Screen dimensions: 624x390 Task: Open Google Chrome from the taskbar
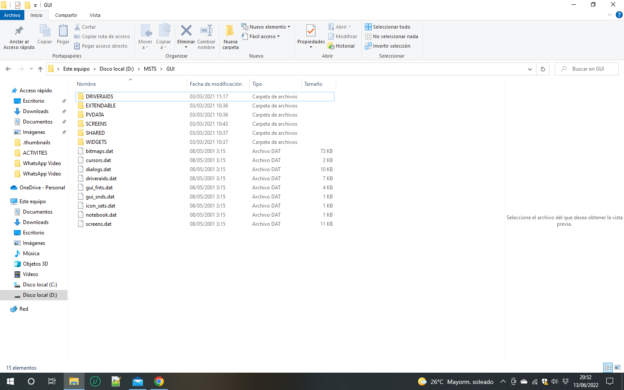click(x=159, y=381)
